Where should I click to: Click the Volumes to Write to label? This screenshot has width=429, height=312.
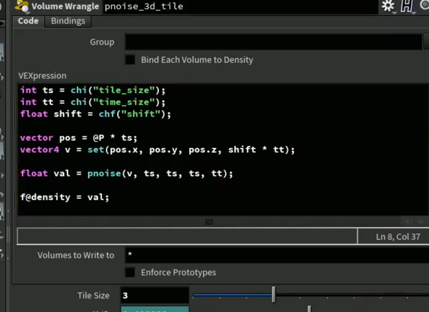(76, 255)
